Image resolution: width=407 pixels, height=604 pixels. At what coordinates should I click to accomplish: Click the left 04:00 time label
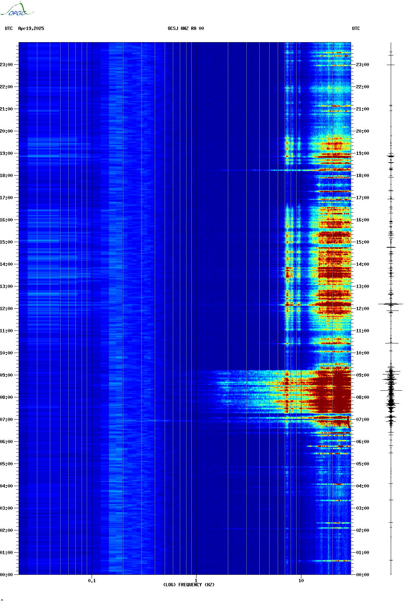pos(6,486)
